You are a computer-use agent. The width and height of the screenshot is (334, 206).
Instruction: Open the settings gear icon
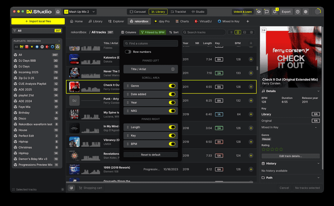[x=305, y=12]
